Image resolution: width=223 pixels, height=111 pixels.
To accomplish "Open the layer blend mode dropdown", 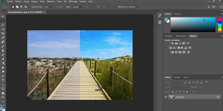I will pyautogui.click(x=176, y=87).
